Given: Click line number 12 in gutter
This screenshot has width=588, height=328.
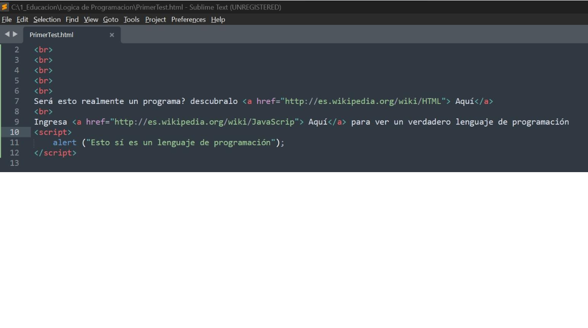Looking at the screenshot, I should [x=14, y=153].
